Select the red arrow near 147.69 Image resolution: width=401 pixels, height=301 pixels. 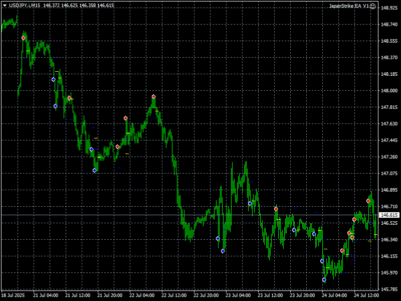click(126, 118)
